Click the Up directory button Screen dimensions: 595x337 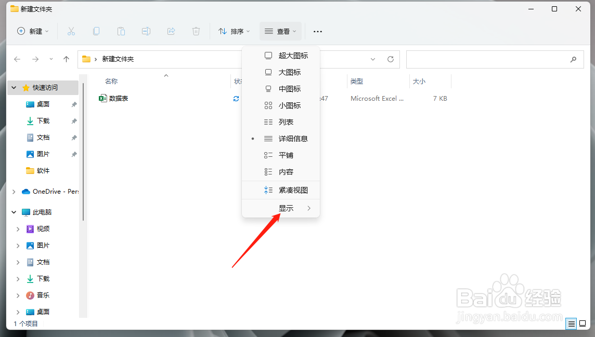pos(66,59)
